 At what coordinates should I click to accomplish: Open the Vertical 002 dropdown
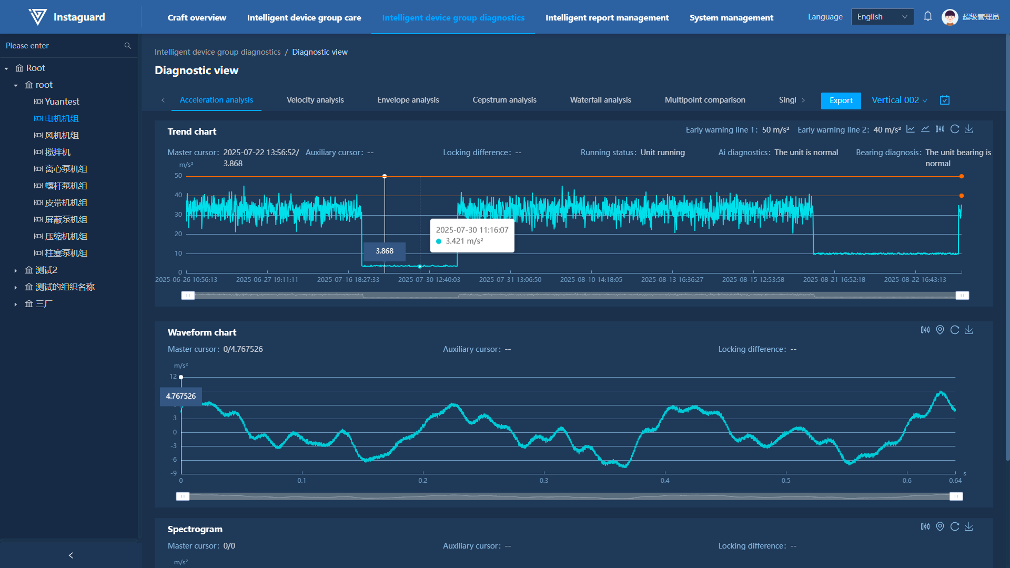pos(899,100)
